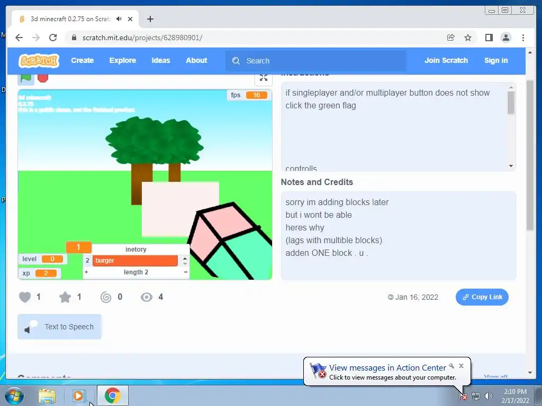Click the address bar URL

[x=142, y=38]
